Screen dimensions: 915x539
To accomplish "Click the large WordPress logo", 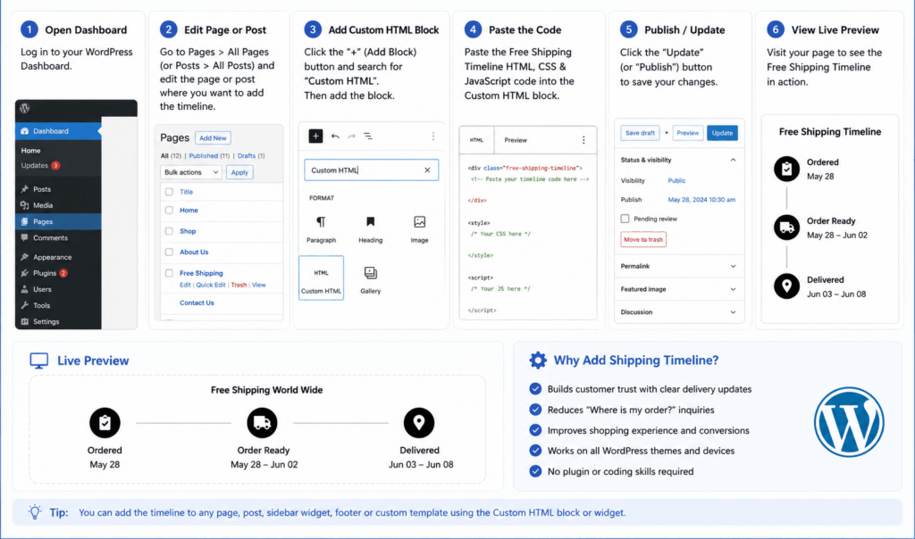I will click(849, 422).
